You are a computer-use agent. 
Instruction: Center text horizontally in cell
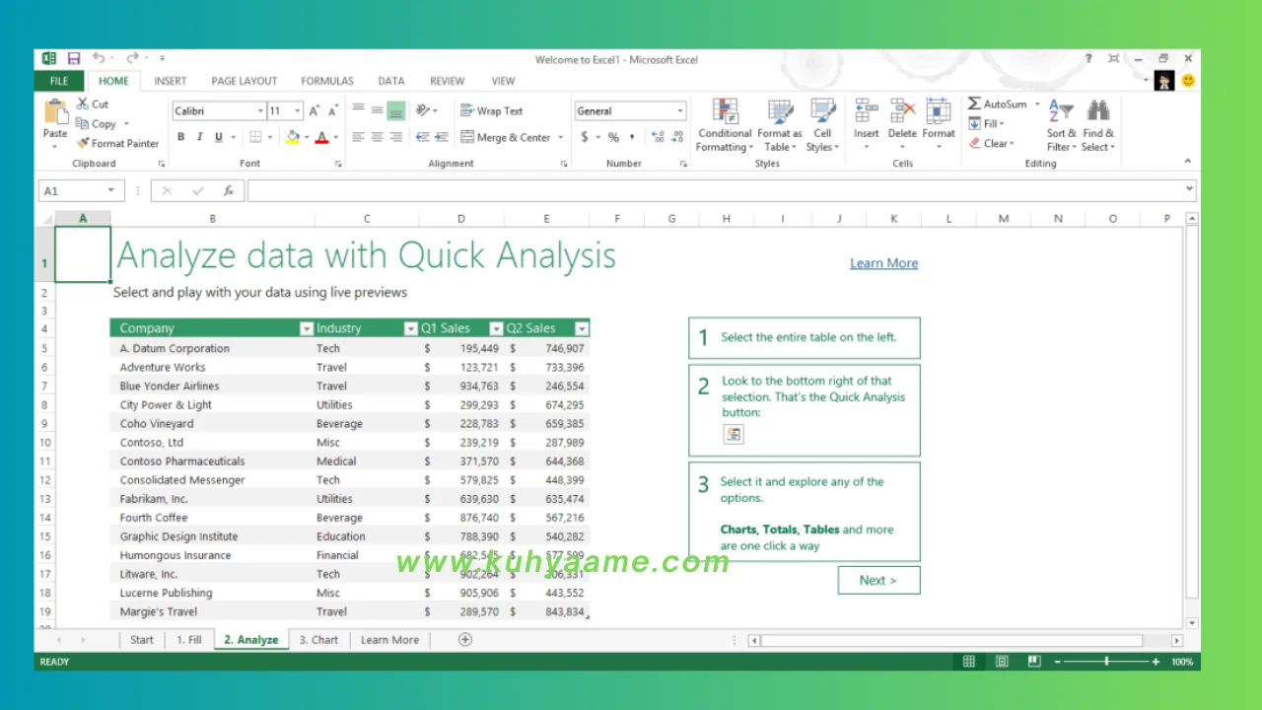click(378, 137)
